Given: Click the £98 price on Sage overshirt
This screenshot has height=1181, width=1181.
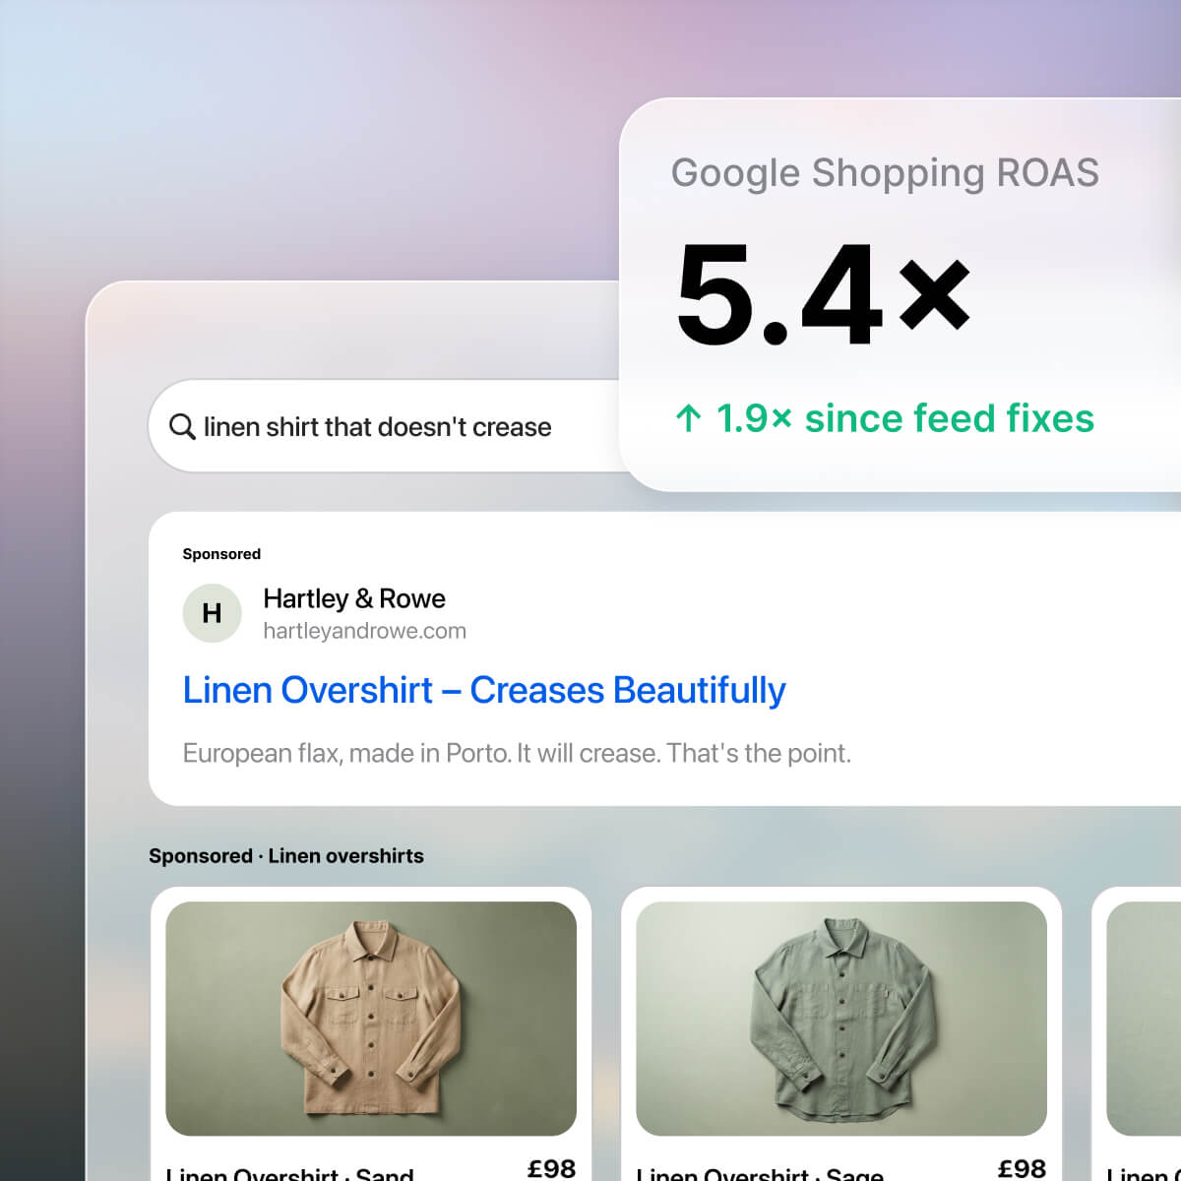Looking at the screenshot, I should pyautogui.click(x=1022, y=1169).
